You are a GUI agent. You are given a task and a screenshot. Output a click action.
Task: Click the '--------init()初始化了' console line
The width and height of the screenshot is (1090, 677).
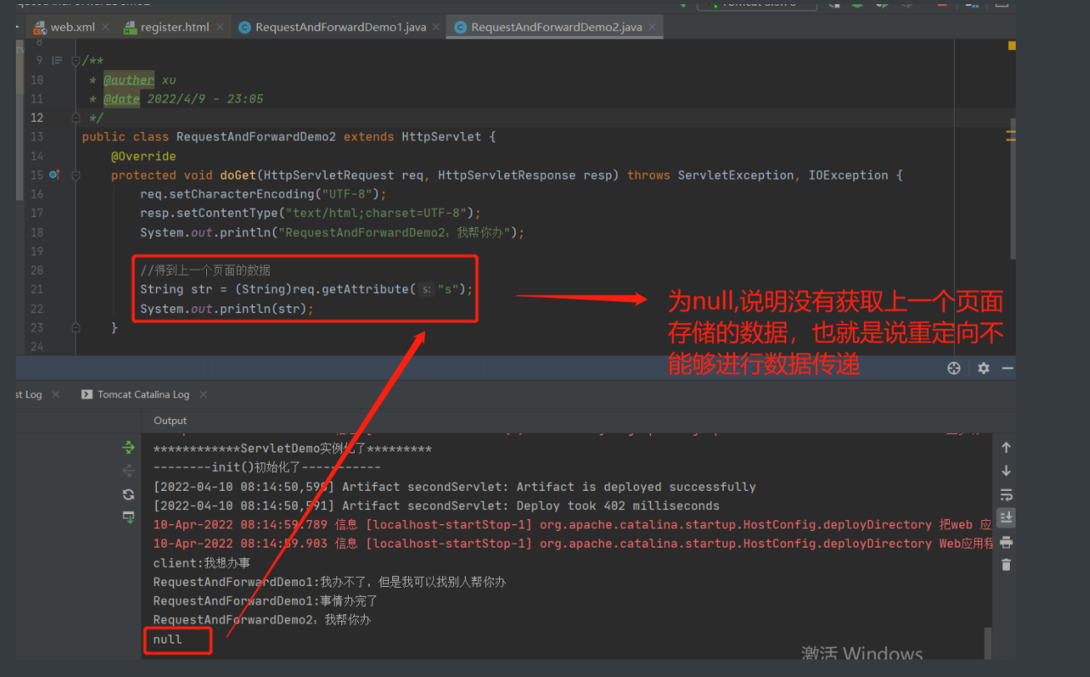[267, 467]
